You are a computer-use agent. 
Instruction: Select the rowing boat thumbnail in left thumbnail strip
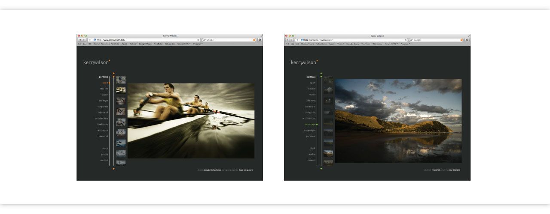click(121, 90)
